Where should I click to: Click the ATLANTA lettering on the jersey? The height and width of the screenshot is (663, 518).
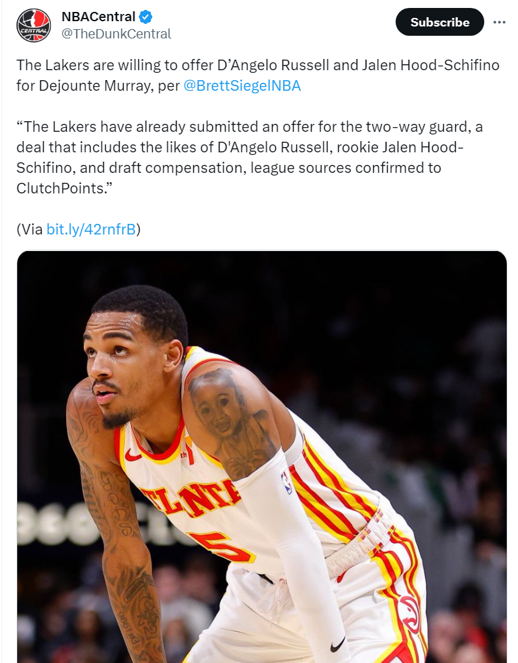[192, 498]
